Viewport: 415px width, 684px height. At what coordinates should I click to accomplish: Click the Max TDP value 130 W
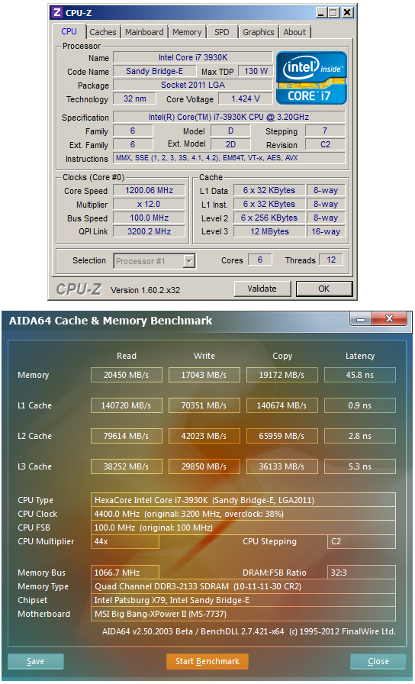(256, 71)
